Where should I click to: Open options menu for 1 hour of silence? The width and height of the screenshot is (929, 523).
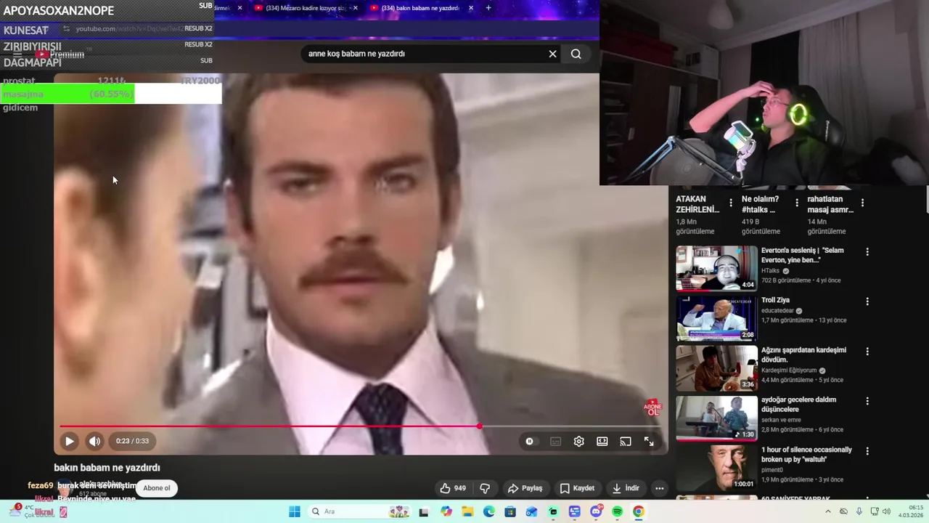point(867,451)
